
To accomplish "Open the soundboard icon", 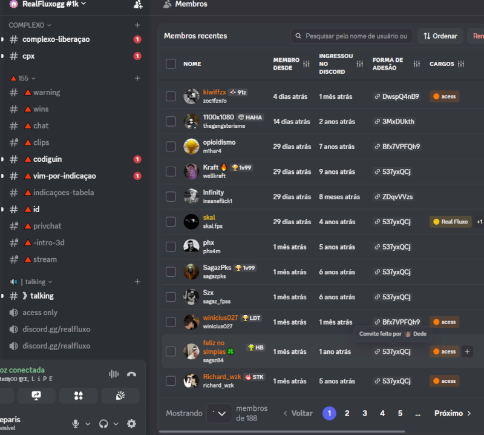I will coord(120,396).
